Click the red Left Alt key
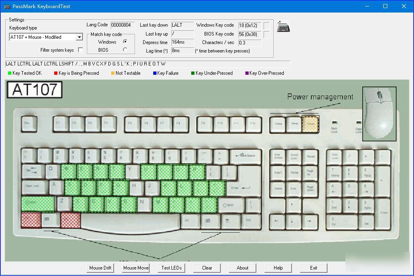Image resolution: width=414 pixels, height=276 pixels. (70, 220)
